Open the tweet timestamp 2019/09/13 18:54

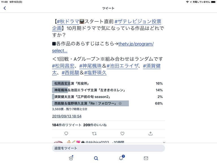pyautogui.click(x=67, y=116)
